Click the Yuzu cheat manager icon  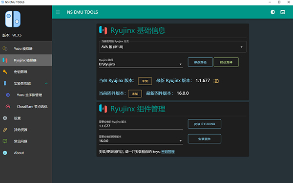click(8, 95)
